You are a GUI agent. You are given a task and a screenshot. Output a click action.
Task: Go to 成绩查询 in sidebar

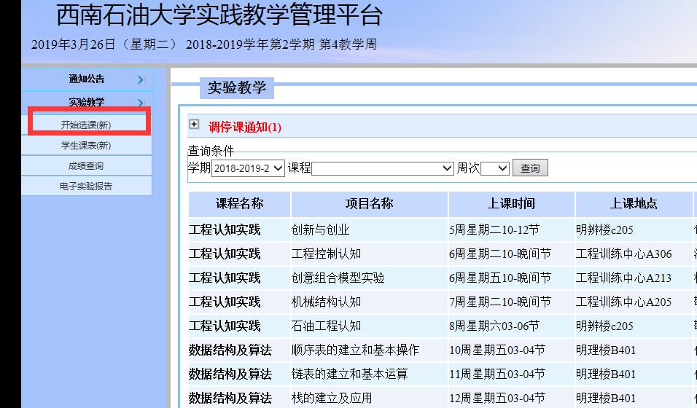tap(86, 166)
